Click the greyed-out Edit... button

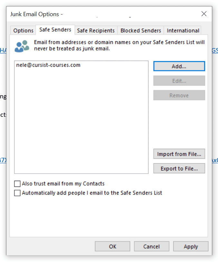[179, 81]
